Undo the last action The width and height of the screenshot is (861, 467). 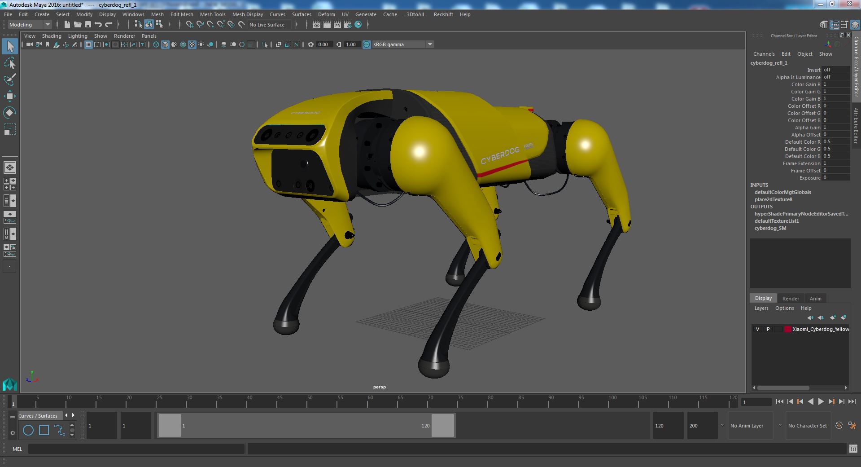pyautogui.click(x=98, y=24)
